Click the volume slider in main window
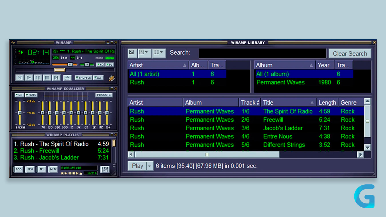The image size is (386, 217). tap(65, 65)
